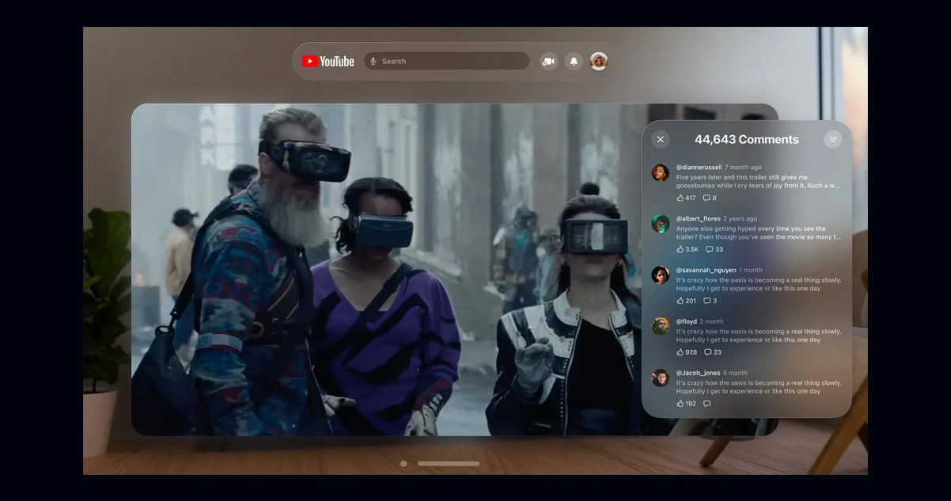This screenshot has width=951, height=501.
Task: Like the comment by @savannah_nguyen
Action: click(680, 301)
